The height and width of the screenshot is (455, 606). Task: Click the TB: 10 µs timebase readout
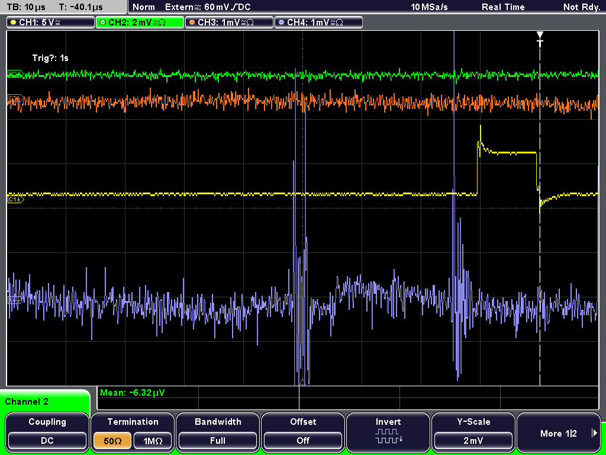tap(26, 7)
